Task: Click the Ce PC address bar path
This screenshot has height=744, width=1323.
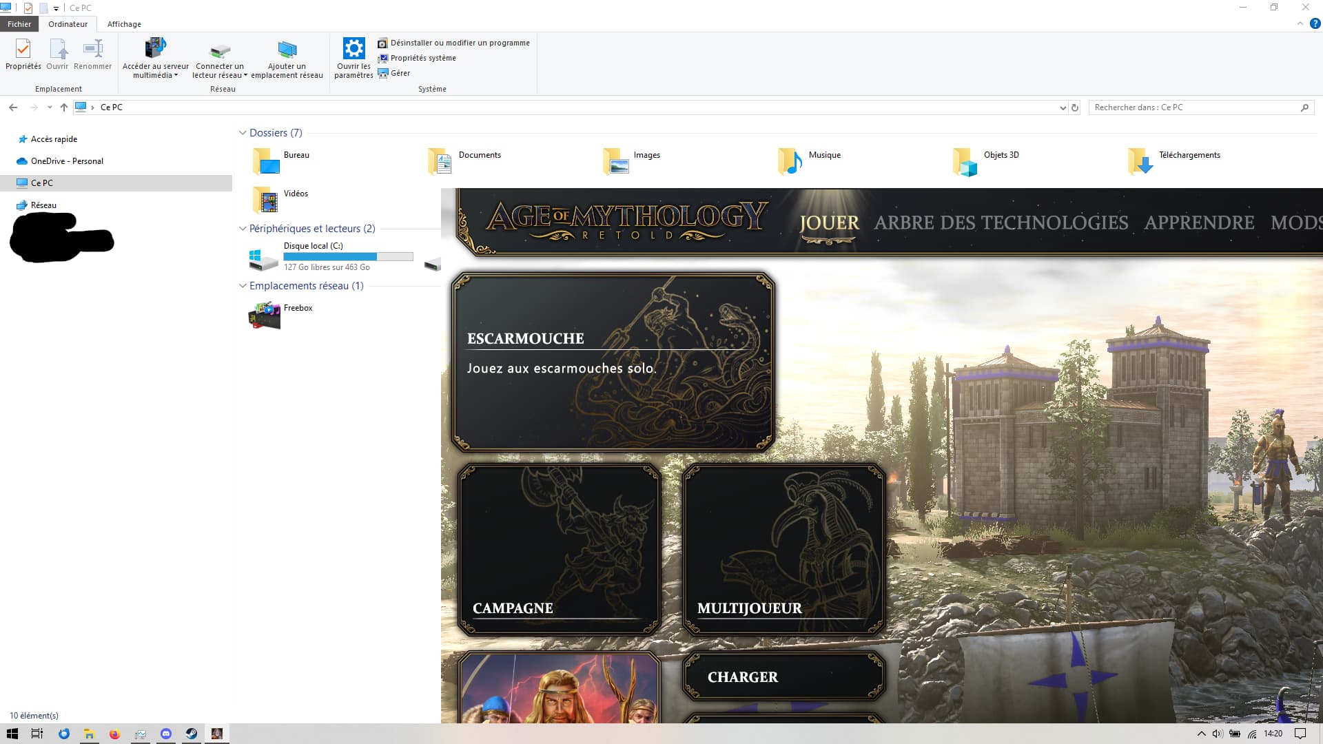Action: [111, 107]
